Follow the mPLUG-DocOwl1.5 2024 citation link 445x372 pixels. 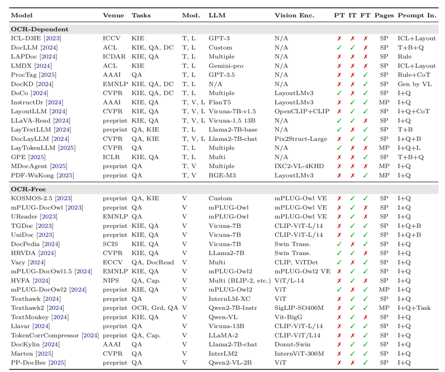coord(83,271)
